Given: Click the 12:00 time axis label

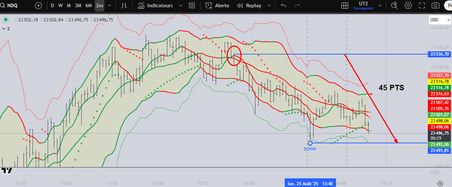Looking at the screenshot, I should point(158,183).
